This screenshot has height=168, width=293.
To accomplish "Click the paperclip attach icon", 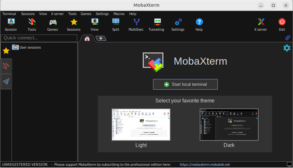I will (x=288, y=38).
